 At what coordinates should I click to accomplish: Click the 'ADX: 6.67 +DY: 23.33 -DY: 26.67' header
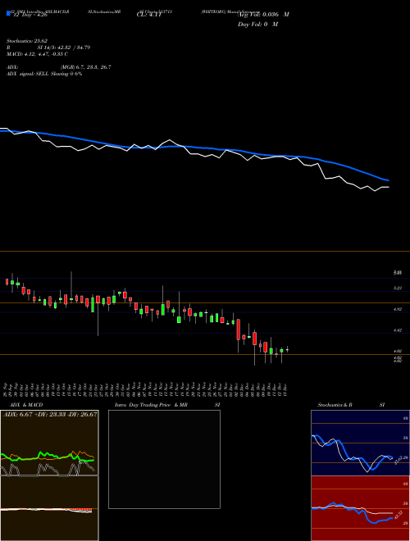point(50,414)
